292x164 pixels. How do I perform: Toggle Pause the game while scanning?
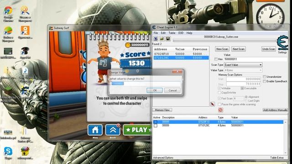(x=219, y=104)
